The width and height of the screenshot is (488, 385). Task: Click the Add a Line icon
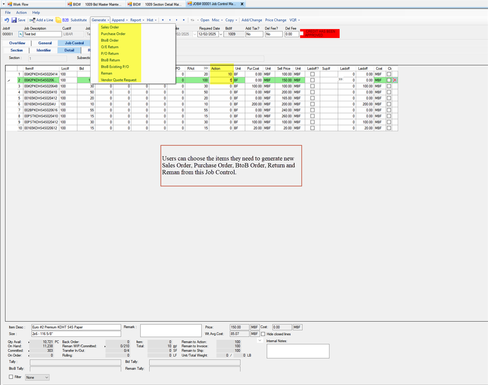(32, 20)
